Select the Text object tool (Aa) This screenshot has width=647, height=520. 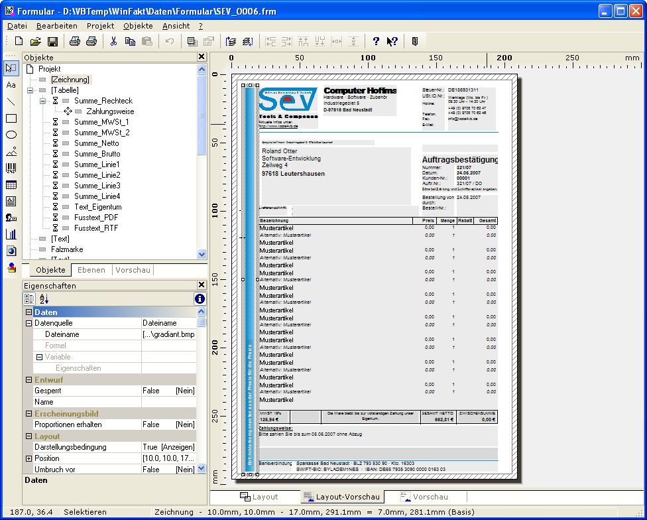(11, 85)
